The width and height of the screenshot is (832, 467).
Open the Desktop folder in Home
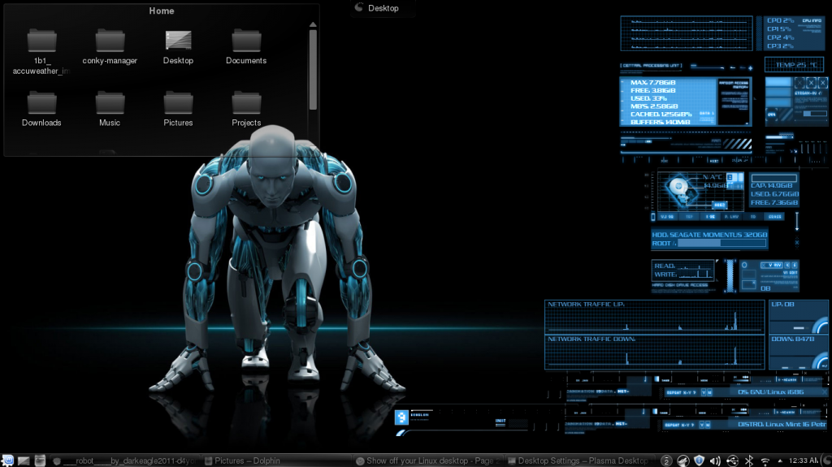point(178,47)
